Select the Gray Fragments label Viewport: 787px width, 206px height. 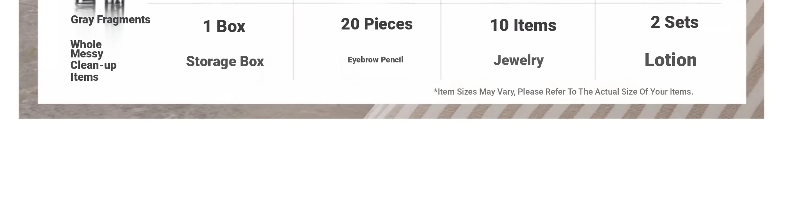[x=110, y=20]
